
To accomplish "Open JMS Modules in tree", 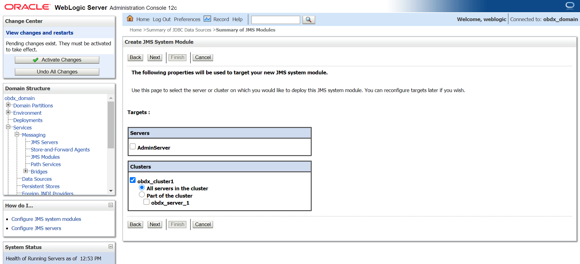I will tap(45, 157).
